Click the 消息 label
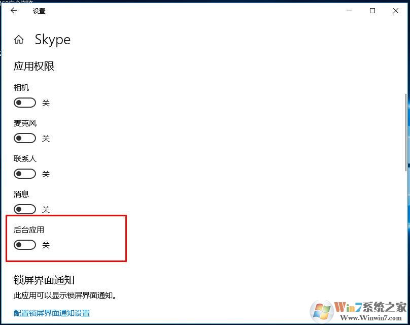410x325 pixels. (21, 194)
